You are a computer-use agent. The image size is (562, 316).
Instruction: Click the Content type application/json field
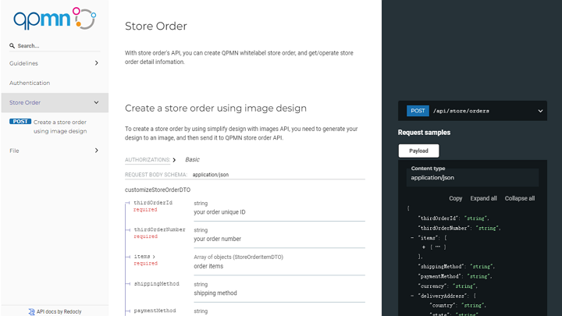click(472, 177)
